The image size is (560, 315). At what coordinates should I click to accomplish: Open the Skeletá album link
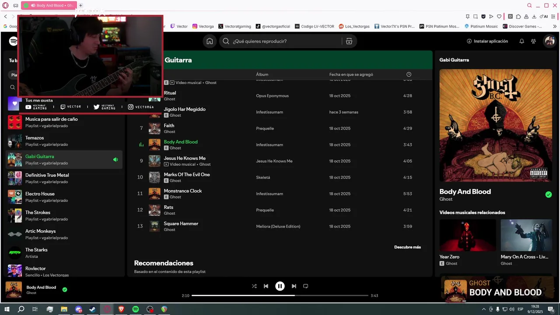coord(263,177)
